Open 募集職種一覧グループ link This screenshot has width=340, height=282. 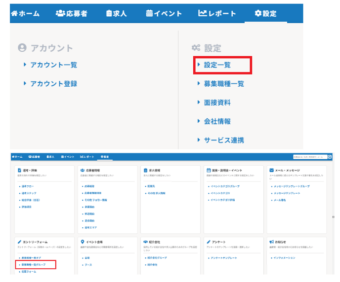click(x=34, y=265)
